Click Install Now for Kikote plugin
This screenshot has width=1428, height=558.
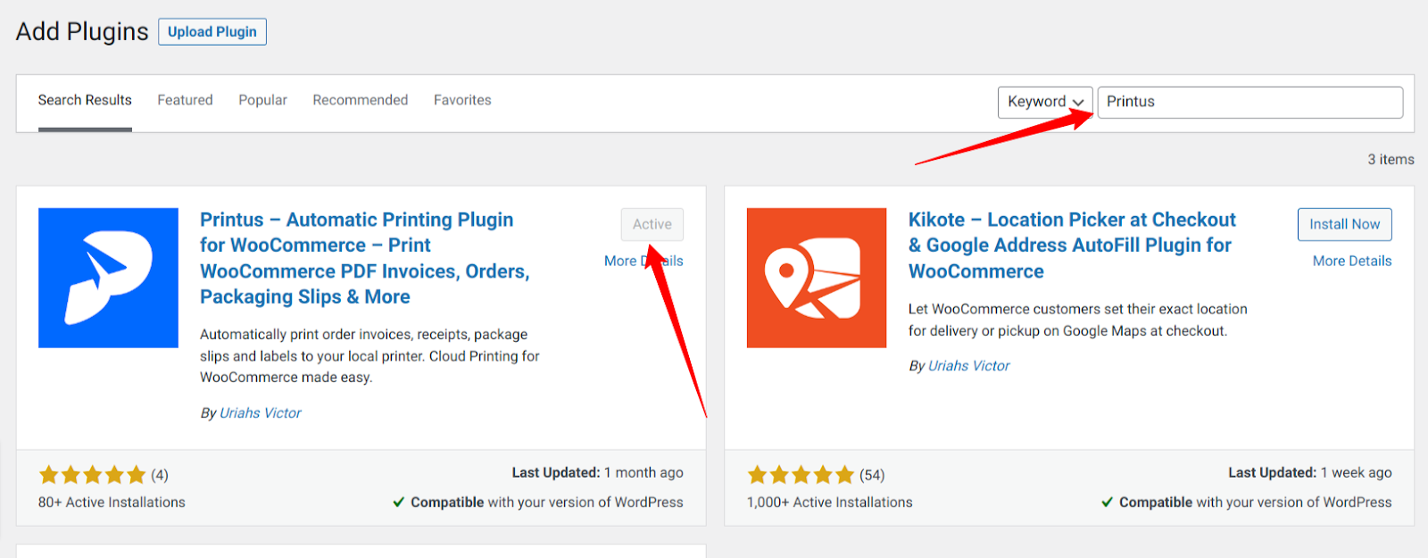click(1344, 224)
